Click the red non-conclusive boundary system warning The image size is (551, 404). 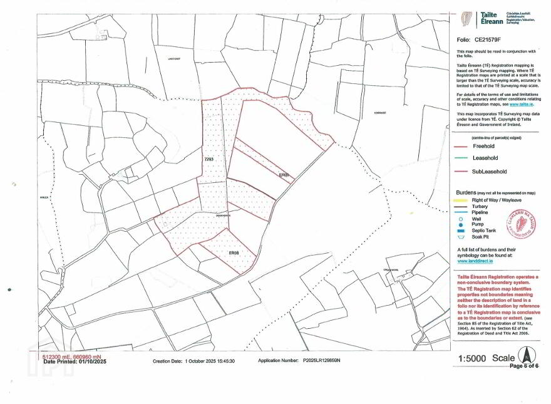tap(498, 297)
